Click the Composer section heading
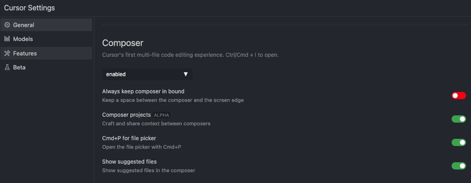Image resolution: width=471 pixels, height=183 pixels. (123, 43)
